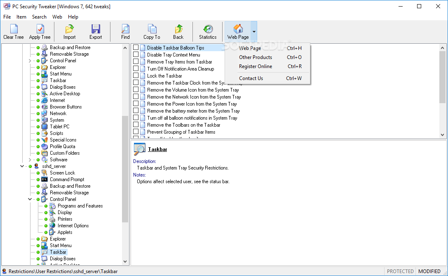Viewport: 448px width, 276px height.
Task: Select the Scripts tree item
Action: coord(56,133)
